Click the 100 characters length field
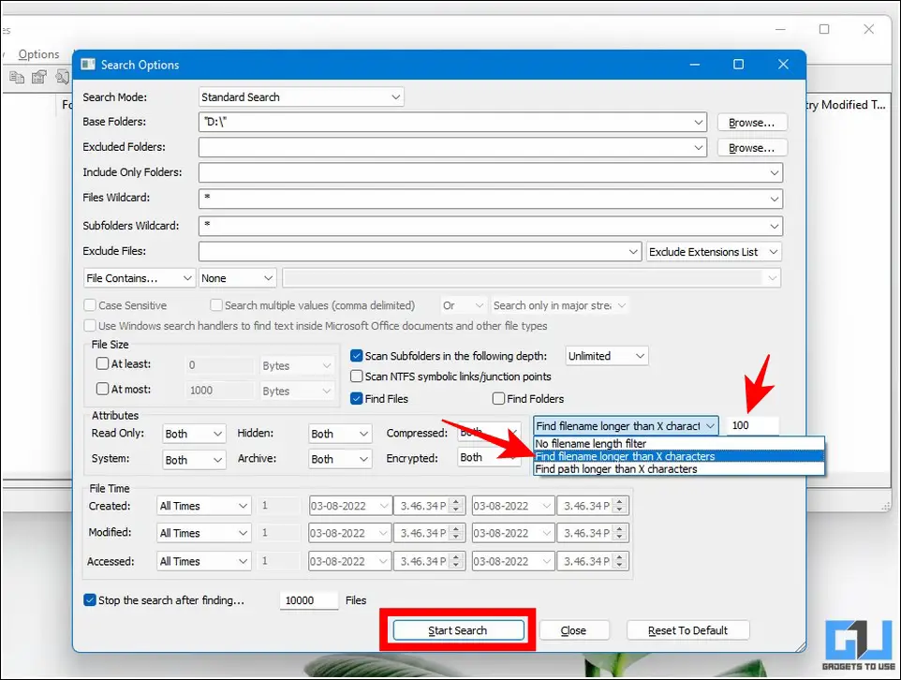Image resolution: width=901 pixels, height=680 pixels. (x=753, y=425)
